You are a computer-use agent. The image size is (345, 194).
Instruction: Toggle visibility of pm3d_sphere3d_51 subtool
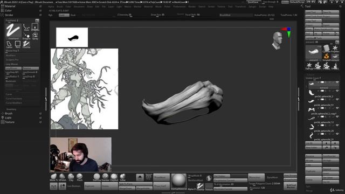tap(337, 99)
